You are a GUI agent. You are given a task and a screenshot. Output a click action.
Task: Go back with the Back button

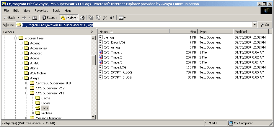9,18
